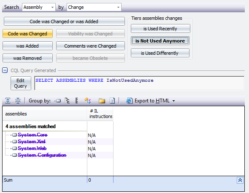The height and width of the screenshot is (193, 249).
Task: Click N/A value for System.Configuration
Action: [x=92, y=155]
